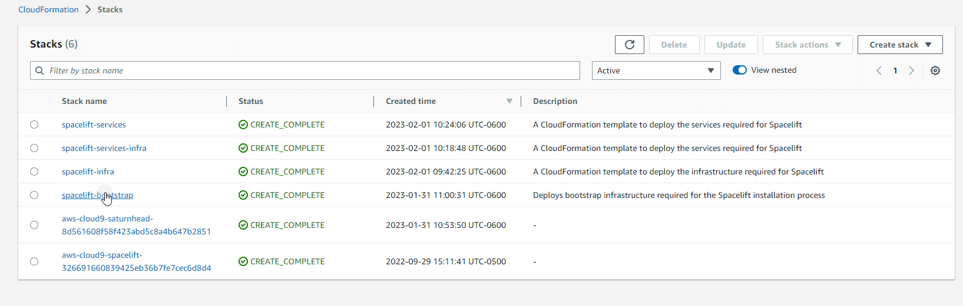The width and height of the screenshot is (963, 306).
Task: Click the search magnifier icon in filter box
Action: tap(39, 70)
